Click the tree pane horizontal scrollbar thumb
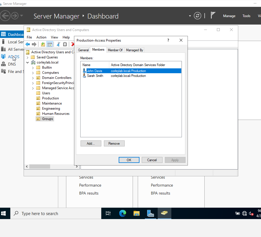 point(40,167)
